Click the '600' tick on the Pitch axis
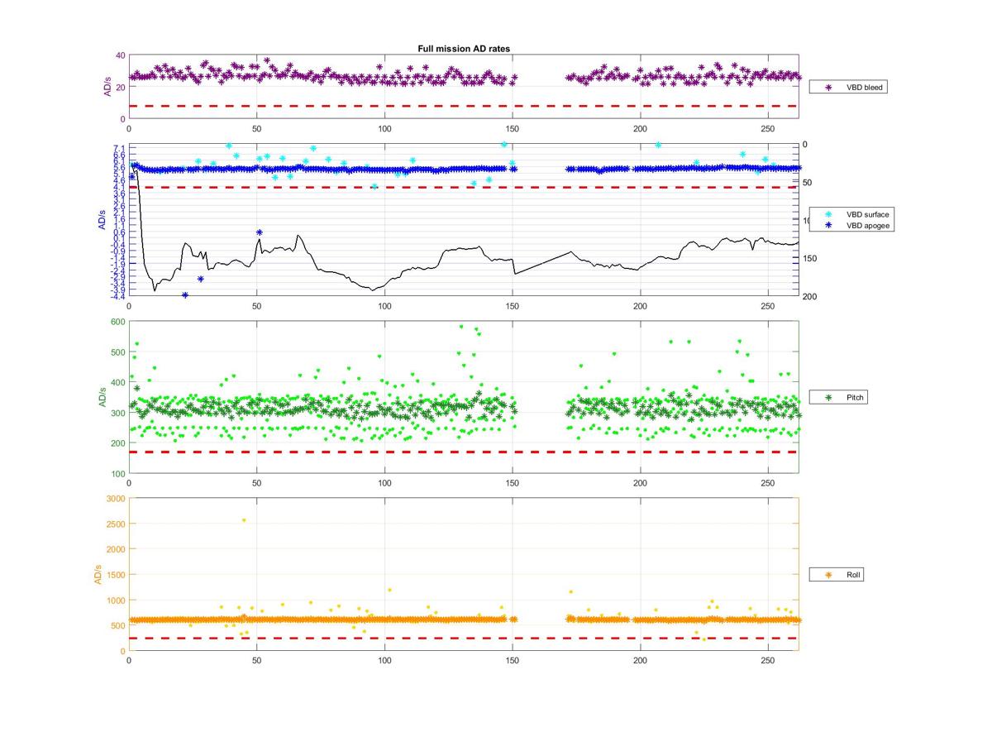Screen dimensions: 992x732 117,322
